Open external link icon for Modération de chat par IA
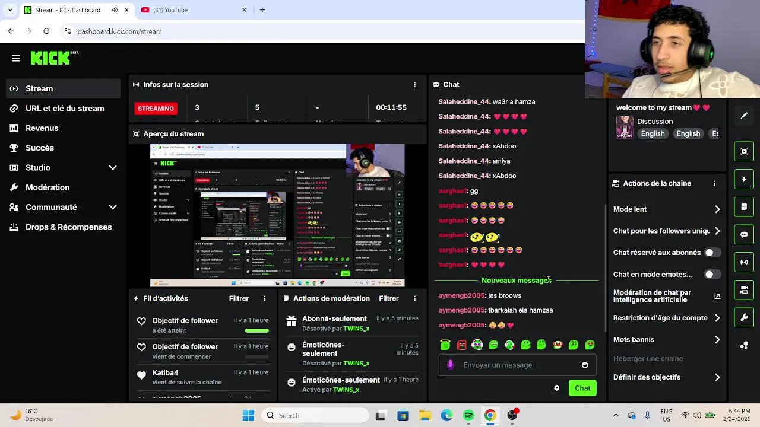 pos(717,296)
